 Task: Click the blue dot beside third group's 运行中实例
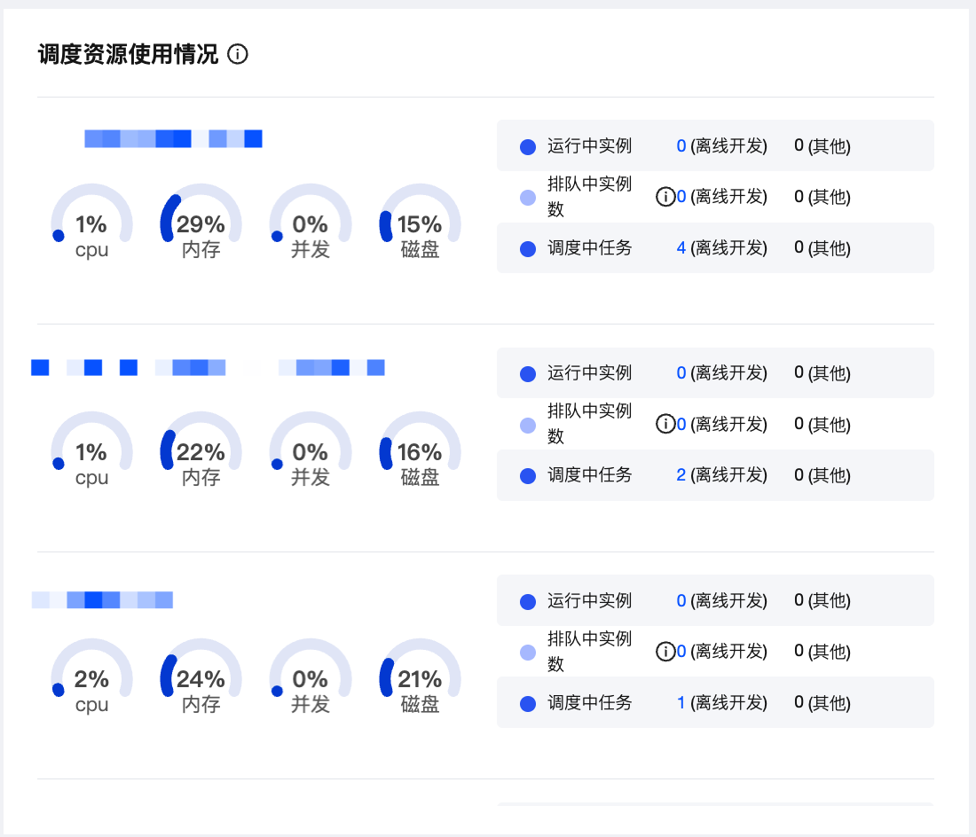tap(528, 601)
